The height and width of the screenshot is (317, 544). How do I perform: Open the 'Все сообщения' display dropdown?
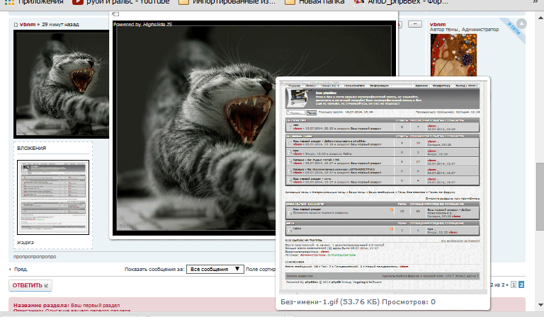[215, 269]
